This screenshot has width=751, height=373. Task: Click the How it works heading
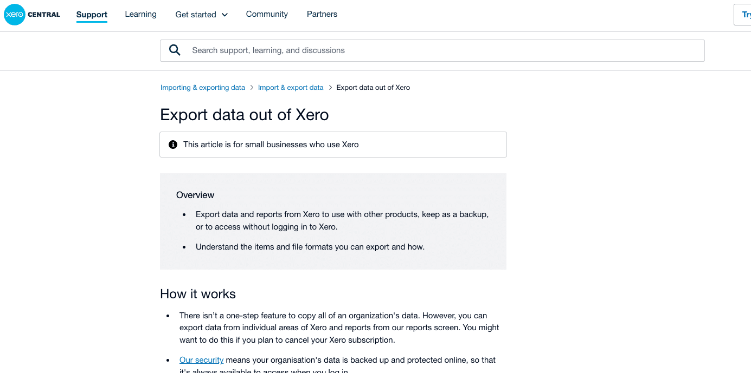click(x=198, y=294)
